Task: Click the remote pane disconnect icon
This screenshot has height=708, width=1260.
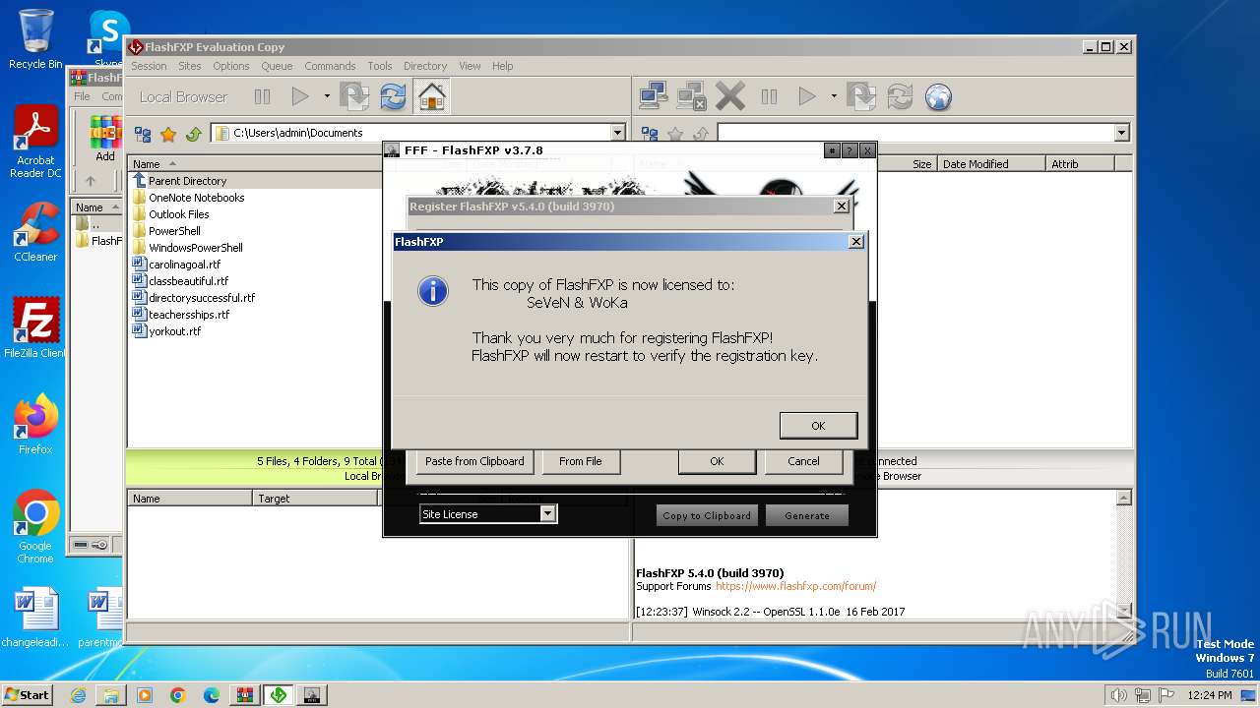Action: click(x=692, y=96)
